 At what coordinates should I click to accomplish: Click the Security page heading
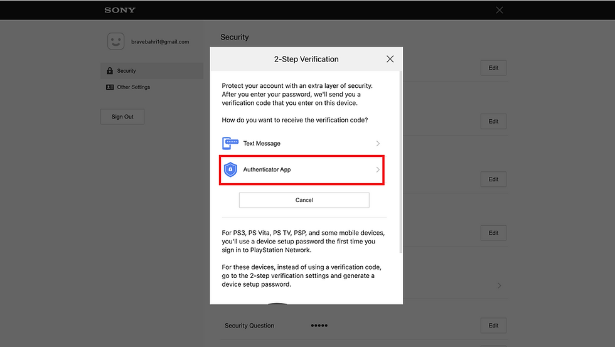click(x=235, y=37)
